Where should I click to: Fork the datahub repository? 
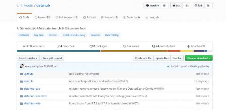click(x=199, y=6)
